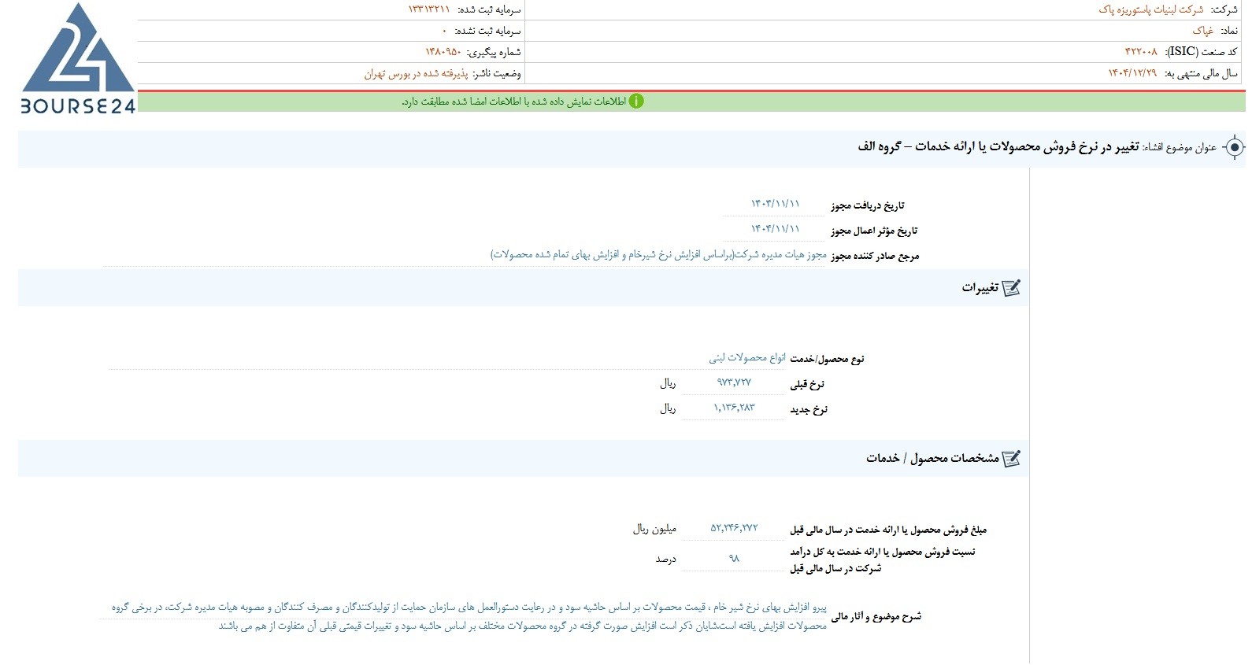
Task: Click the edit icon next to مشخصات محصول / خدمات
Action: click(1012, 458)
